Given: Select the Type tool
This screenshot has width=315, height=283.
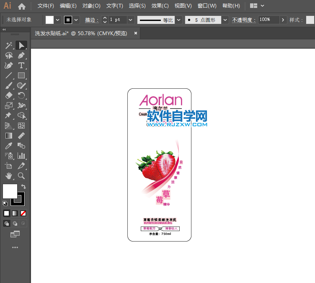Looking at the screenshot, I should point(21,65).
